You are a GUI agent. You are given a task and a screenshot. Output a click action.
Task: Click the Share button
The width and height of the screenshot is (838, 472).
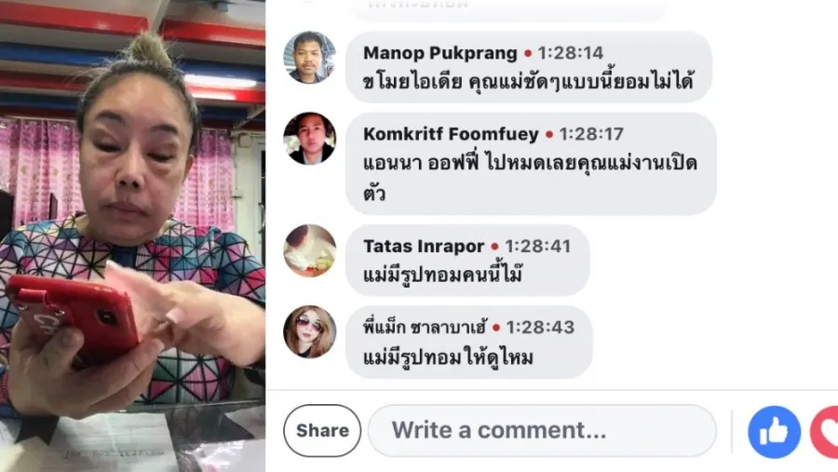pos(322,430)
